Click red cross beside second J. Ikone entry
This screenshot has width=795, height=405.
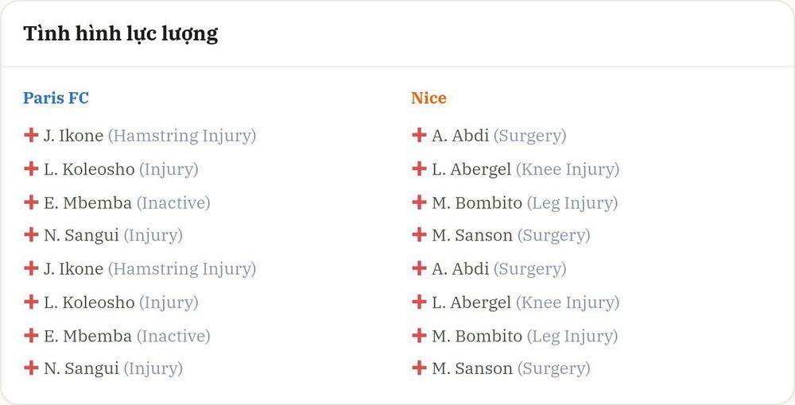tap(31, 268)
